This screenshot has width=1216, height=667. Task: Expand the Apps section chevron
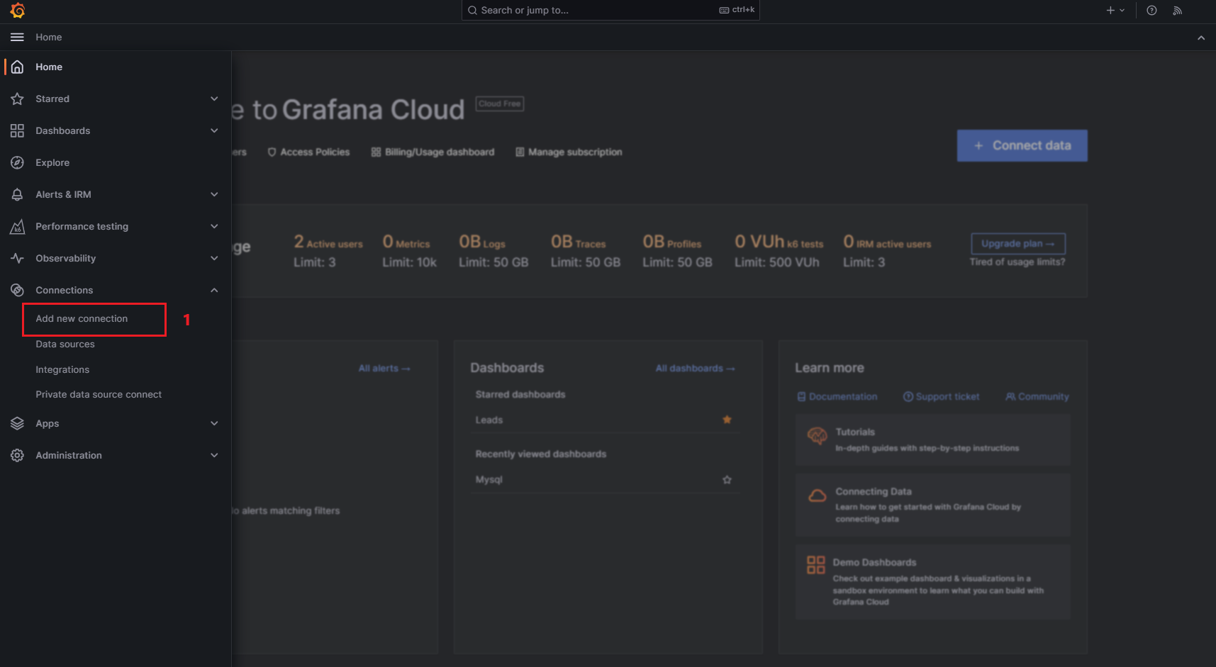pyautogui.click(x=214, y=423)
